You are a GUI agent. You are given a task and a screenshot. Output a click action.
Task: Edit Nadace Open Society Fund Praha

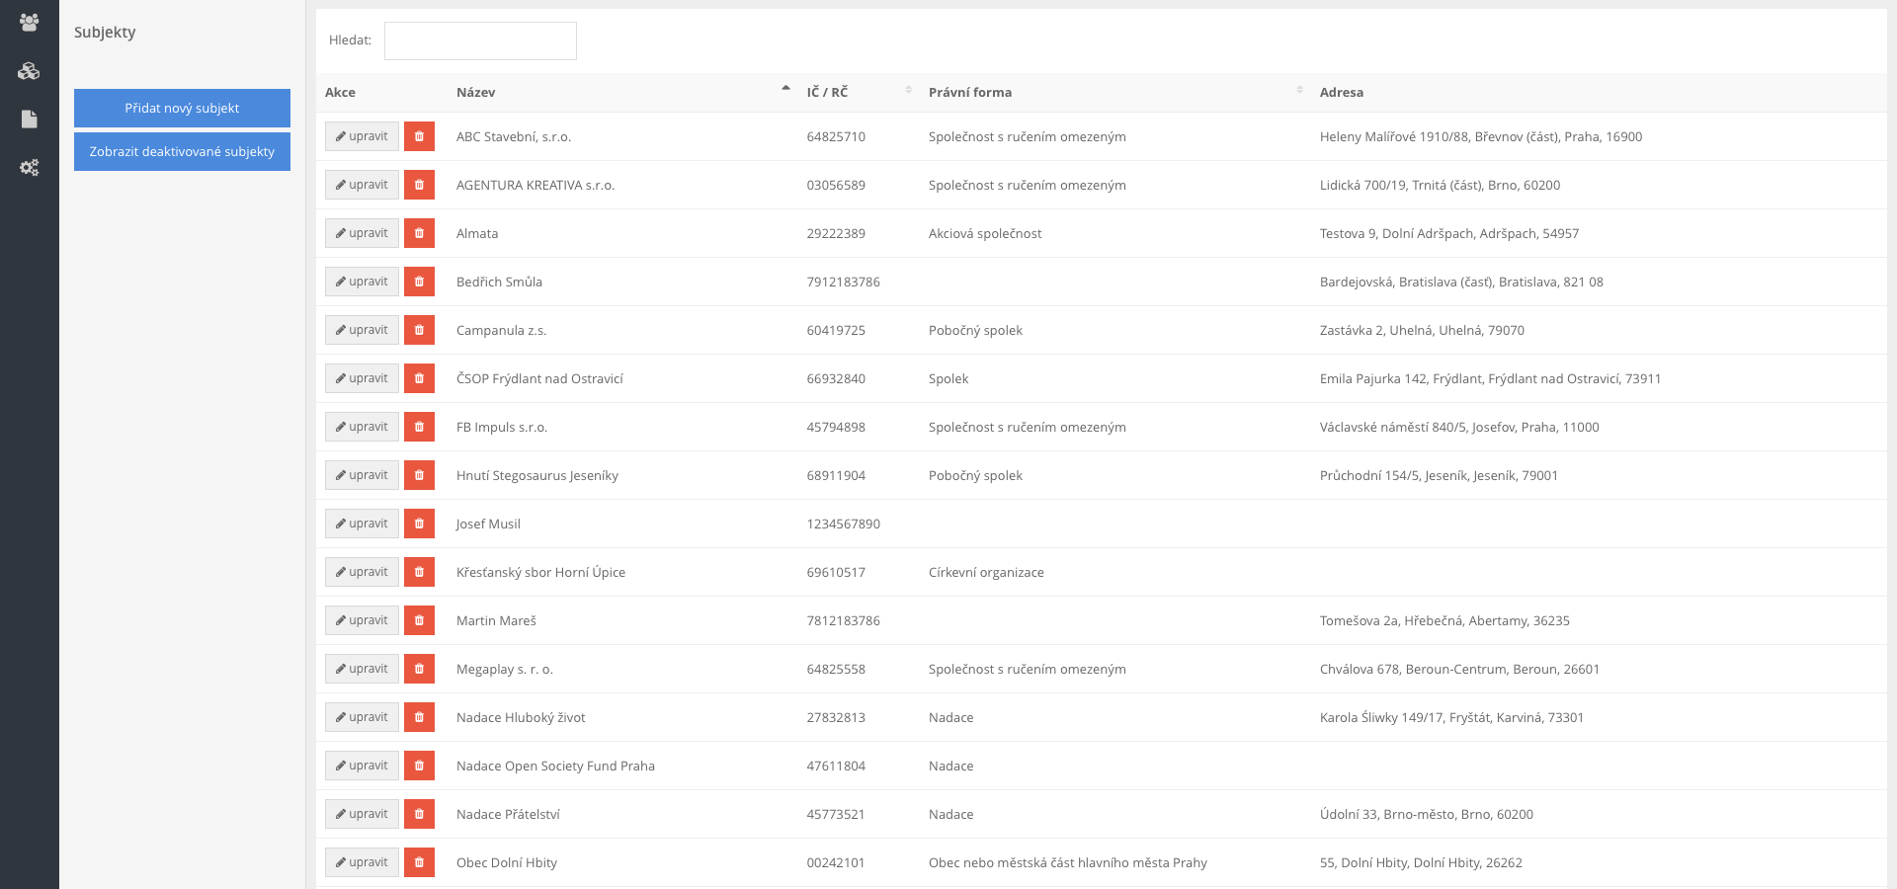tap(362, 766)
